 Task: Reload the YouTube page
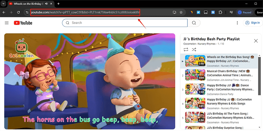(18, 12)
